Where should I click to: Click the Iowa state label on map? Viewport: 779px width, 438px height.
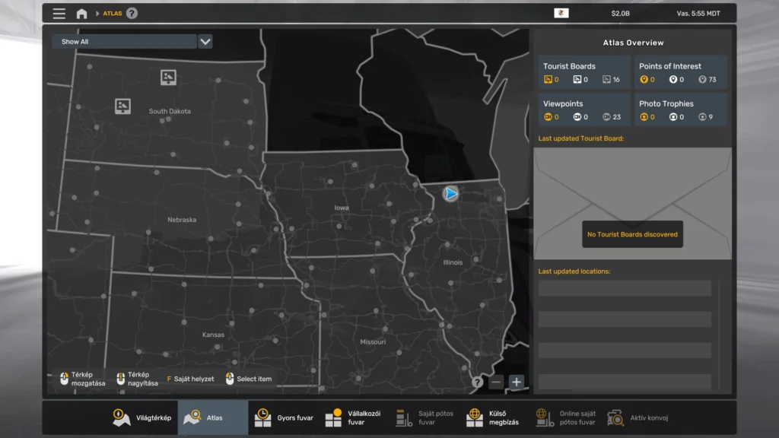[x=342, y=208]
